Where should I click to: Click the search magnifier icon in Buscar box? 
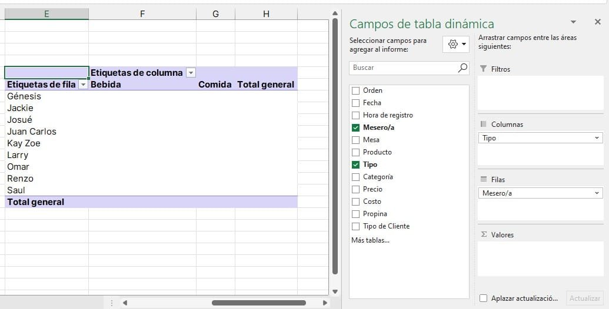coord(462,68)
